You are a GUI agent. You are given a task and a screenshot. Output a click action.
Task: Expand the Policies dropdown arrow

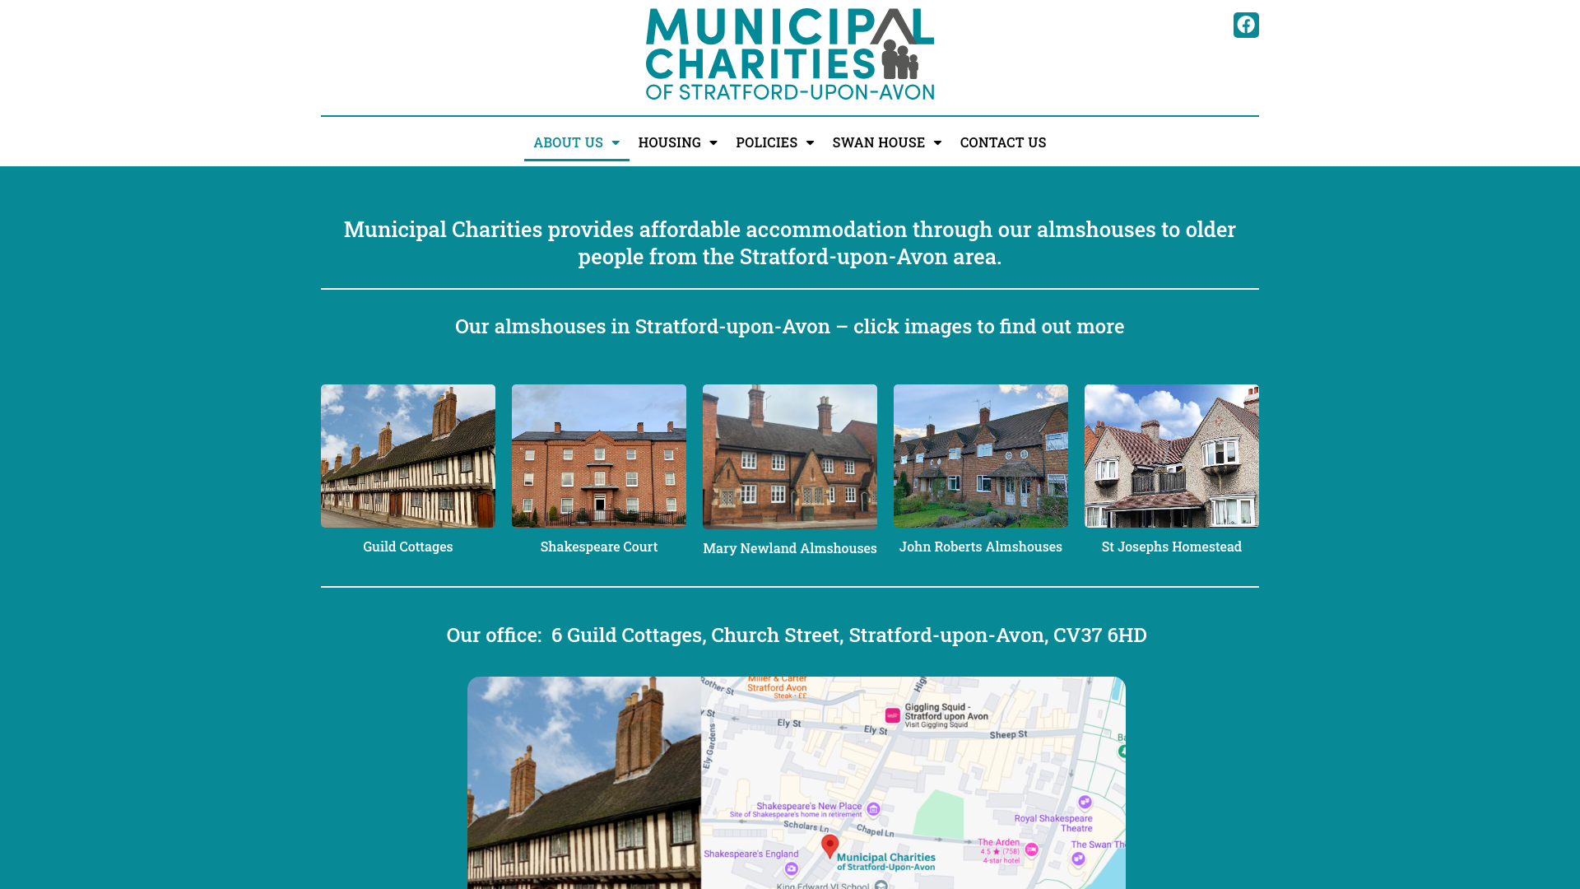click(810, 142)
